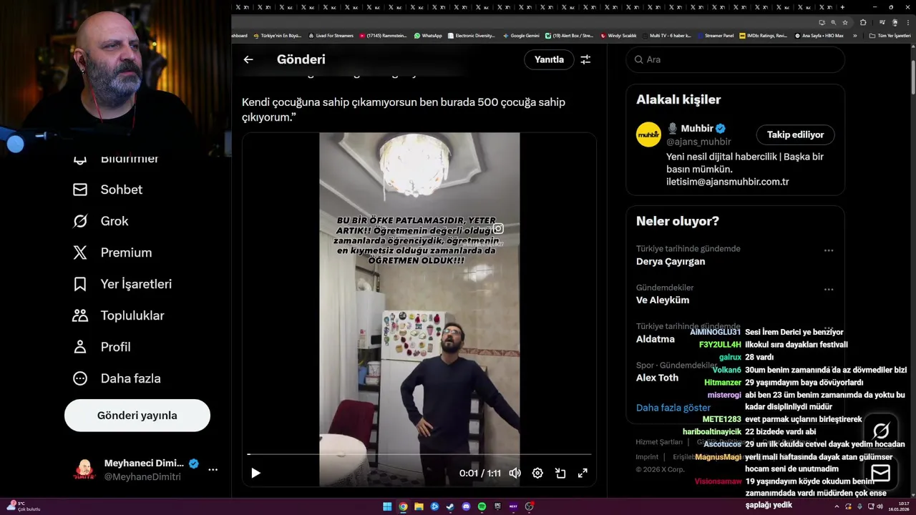The width and height of the screenshot is (916, 515).
Task: Open a new browser tab with plus
Action: click(842, 7)
